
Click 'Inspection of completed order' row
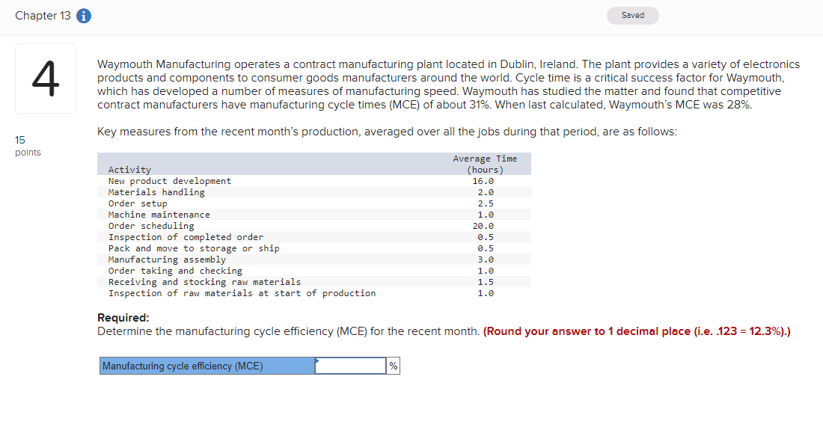[x=314, y=237]
